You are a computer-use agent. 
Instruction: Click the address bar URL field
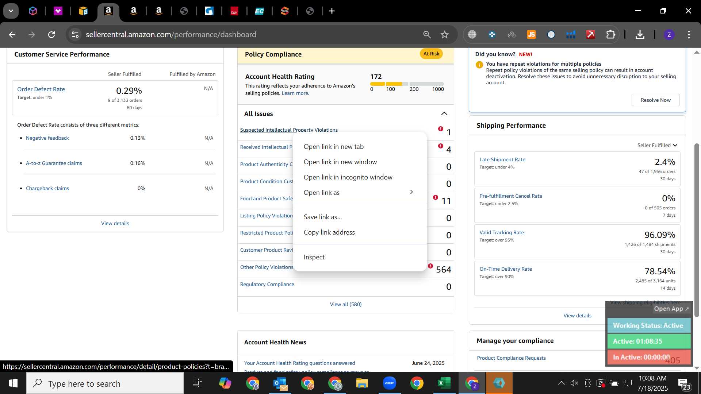tap(248, 35)
